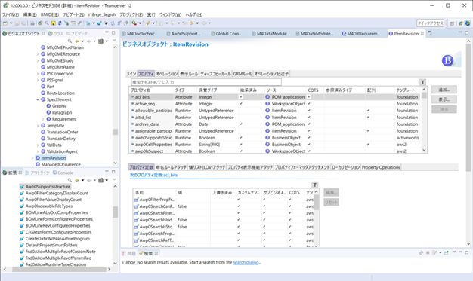Toggle COTS checkbox for acl_bits row
The image size is (473, 281).
[x=309, y=97]
